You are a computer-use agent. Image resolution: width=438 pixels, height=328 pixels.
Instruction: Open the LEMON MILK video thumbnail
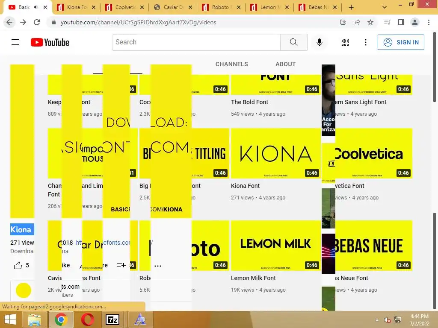click(276, 246)
